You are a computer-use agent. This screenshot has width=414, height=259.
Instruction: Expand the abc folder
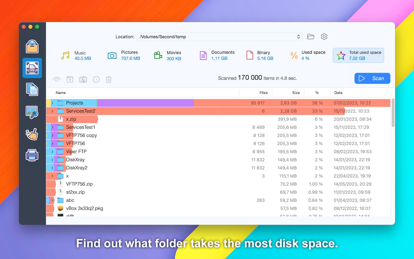(52, 200)
